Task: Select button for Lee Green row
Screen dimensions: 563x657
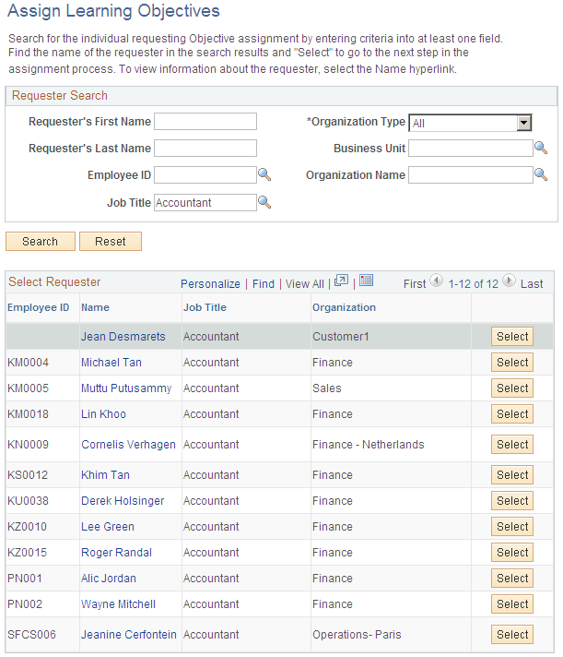Action: tap(512, 527)
